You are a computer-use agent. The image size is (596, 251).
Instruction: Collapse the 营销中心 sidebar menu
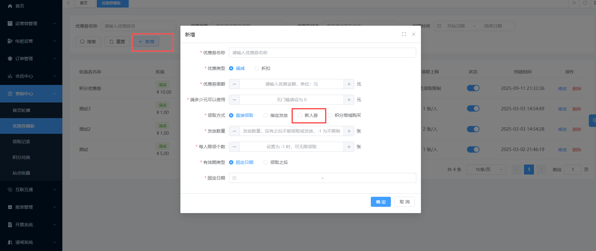click(31, 94)
